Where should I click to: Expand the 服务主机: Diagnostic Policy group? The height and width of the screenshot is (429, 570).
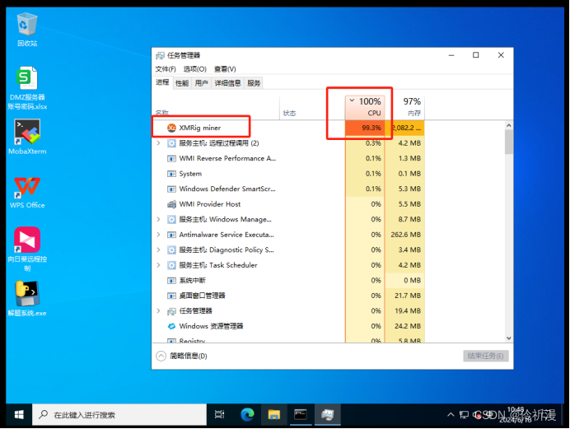point(158,250)
